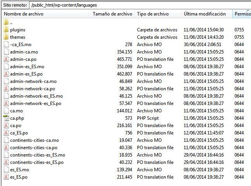This screenshot has height=186, width=251.
Task: Select file name ca.po
Action: pyautogui.click(x=16, y=126)
